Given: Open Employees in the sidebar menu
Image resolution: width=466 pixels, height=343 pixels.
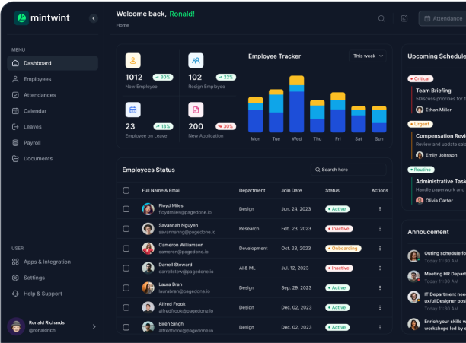Looking at the screenshot, I should pos(53,79).
